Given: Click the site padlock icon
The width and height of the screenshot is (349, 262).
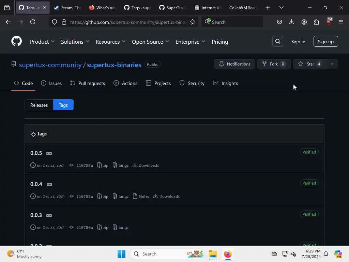Looking at the screenshot, I should click(64, 22).
